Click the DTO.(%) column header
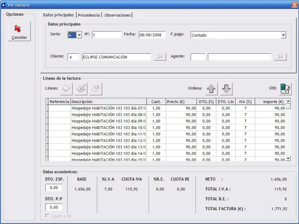The image size is (299, 224). 207,102
